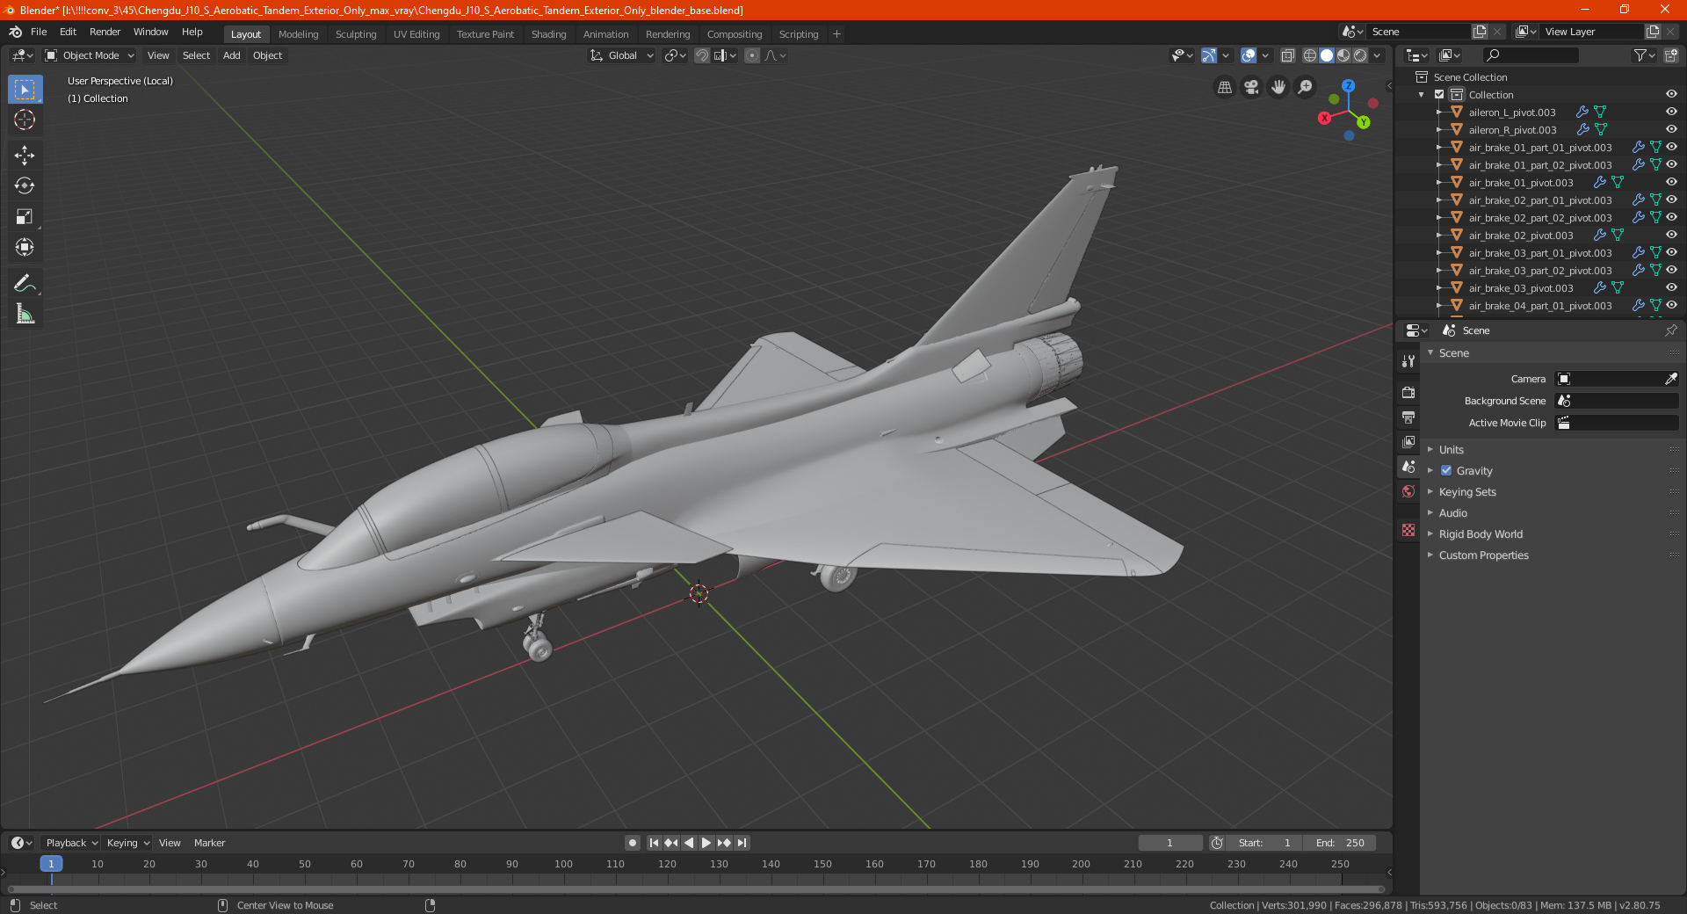Collapse the Collection tree

(1422, 95)
